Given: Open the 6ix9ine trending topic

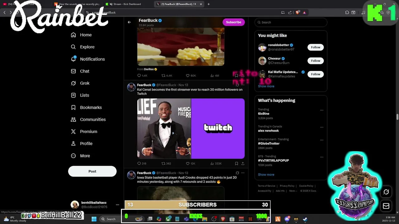Looking at the screenshot, I should [264, 114].
